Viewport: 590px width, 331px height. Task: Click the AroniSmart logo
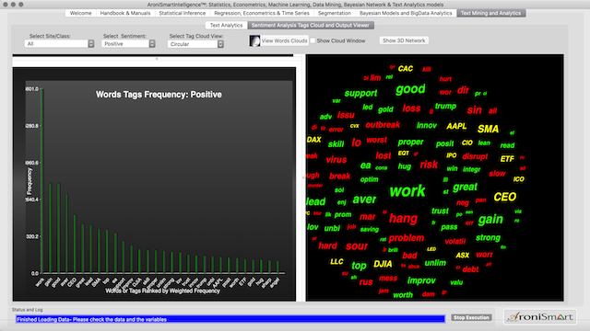click(x=540, y=317)
